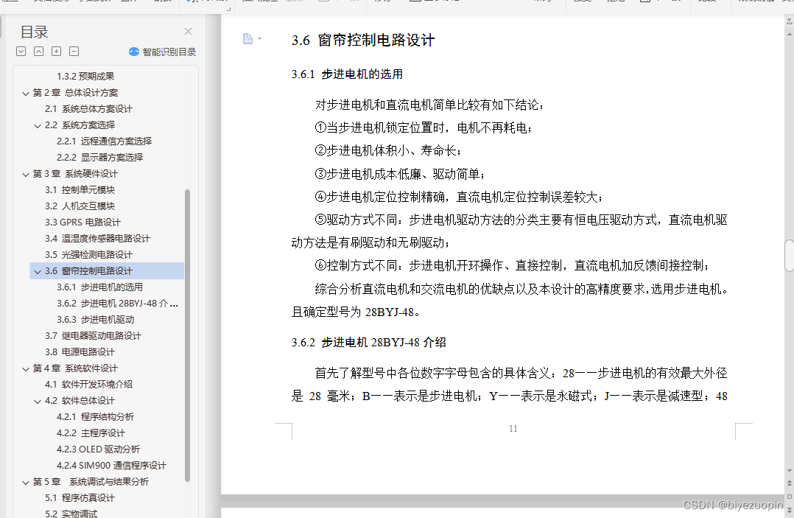This screenshot has width=794, height=518.
Task: Open the dropdown arrow next to page icon
Action: pyautogui.click(x=260, y=39)
